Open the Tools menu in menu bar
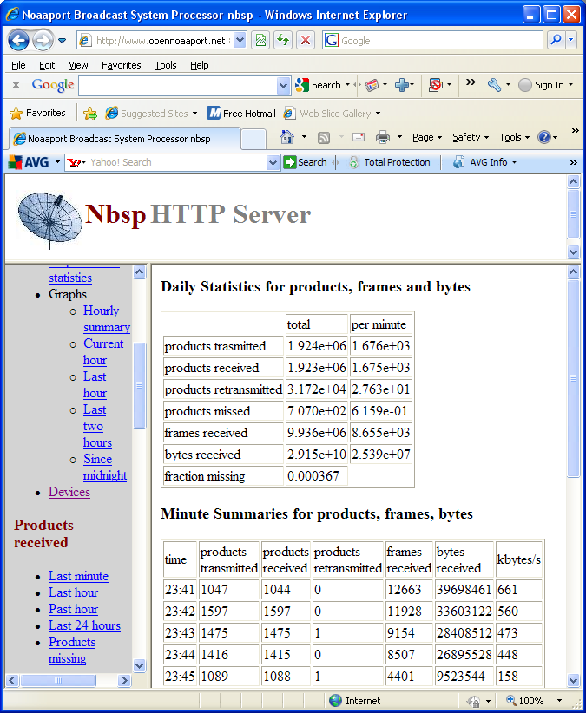This screenshot has width=586, height=713. coord(166,65)
